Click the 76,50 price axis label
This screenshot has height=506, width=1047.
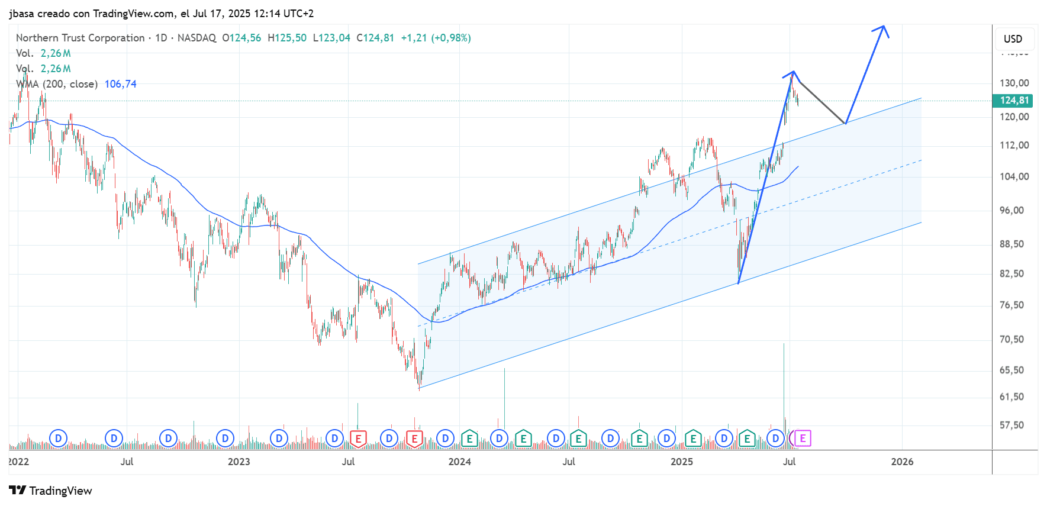pyautogui.click(x=1012, y=305)
